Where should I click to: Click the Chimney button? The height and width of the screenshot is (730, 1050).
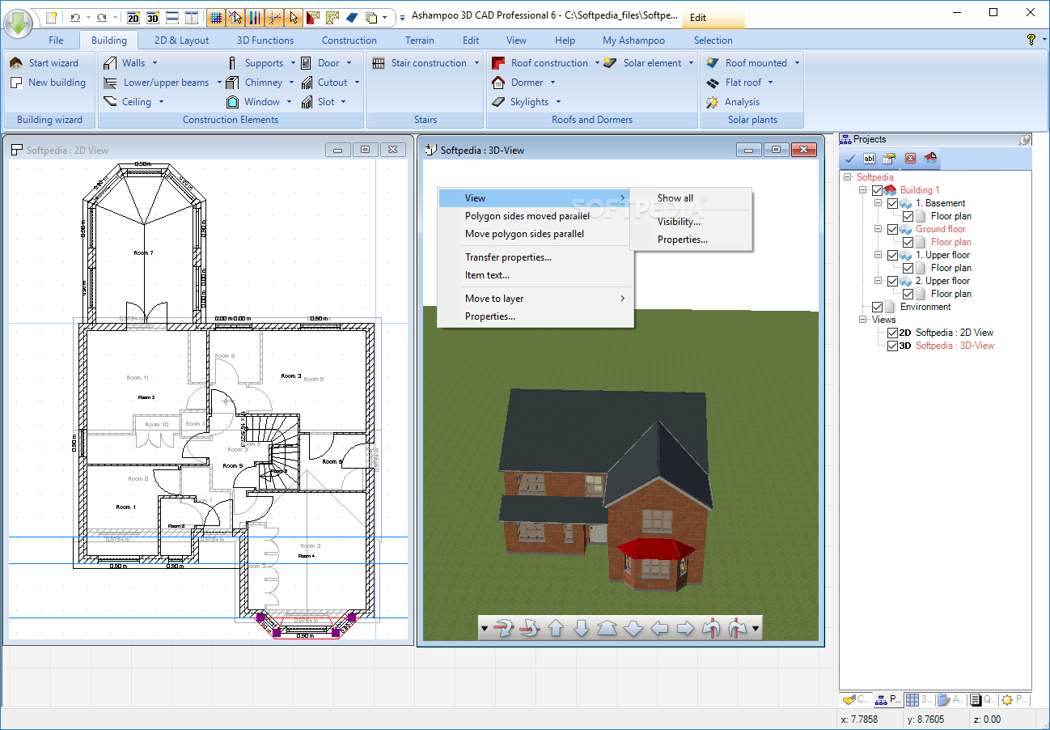click(x=259, y=82)
